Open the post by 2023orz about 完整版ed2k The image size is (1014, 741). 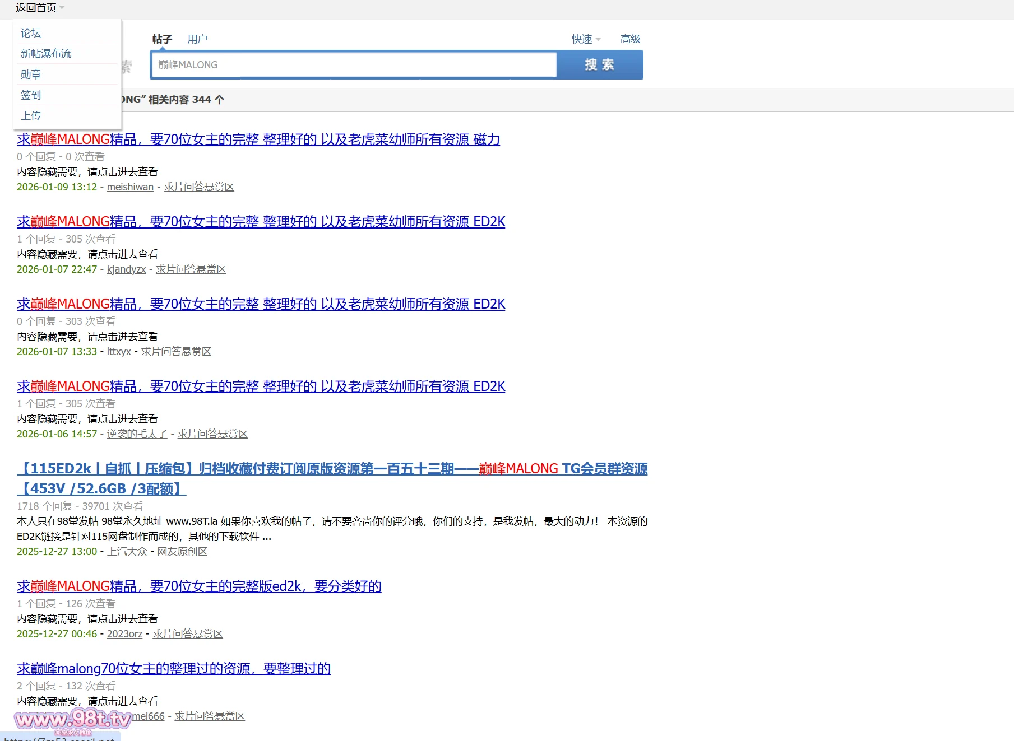199,586
